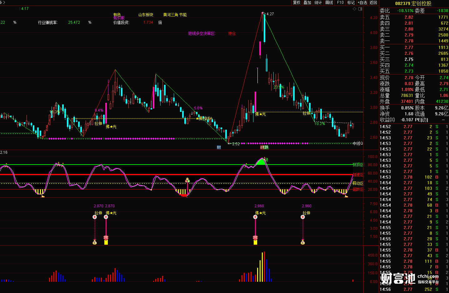Click the plus marker under 拉伸 2.960
This screenshot has width=449, height=293.
tap(303, 217)
